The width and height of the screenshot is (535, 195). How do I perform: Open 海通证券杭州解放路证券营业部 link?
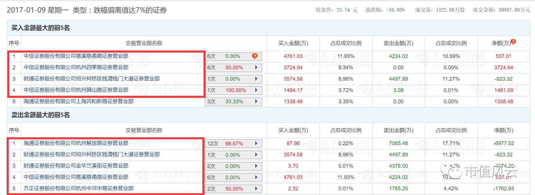pyautogui.click(x=76, y=143)
